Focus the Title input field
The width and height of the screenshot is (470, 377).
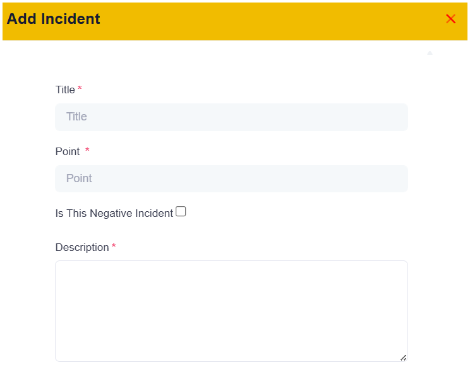coord(231,117)
